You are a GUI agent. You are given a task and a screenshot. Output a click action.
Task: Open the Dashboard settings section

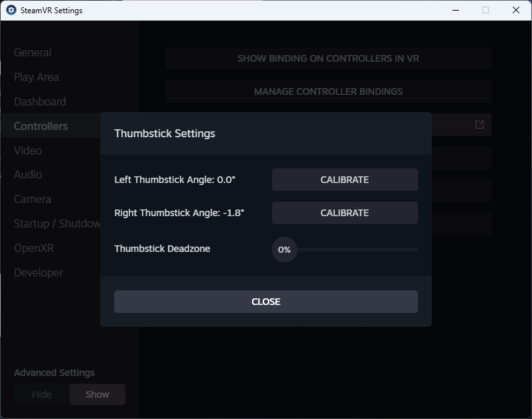(x=40, y=101)
